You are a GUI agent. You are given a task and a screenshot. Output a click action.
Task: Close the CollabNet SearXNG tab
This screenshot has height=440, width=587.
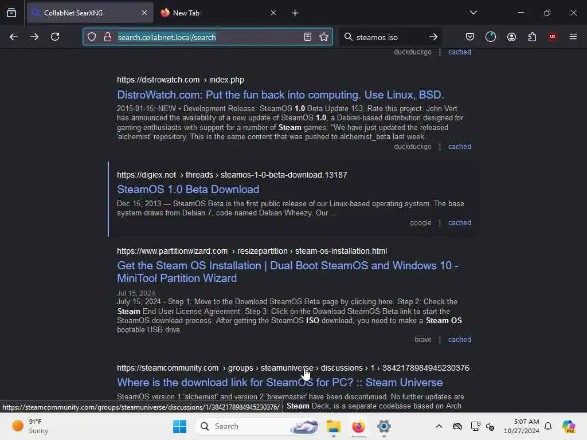coord(144,13)
